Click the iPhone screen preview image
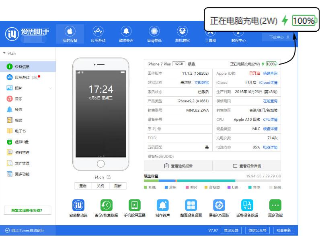The image size is (320, 236). click(101, 113)
